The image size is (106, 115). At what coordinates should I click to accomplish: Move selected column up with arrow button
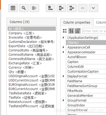click(83, 8)
